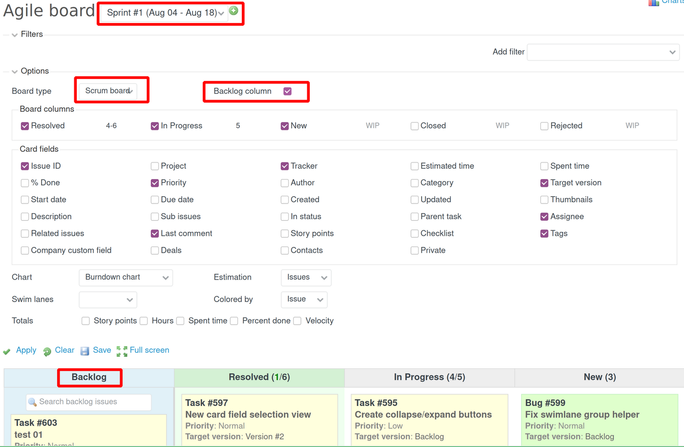The height and width of the screenshot is (447, 684).
Task: Open the Colored by Issue dropdown
Action: pyautogui.click(x=304, y=300)
